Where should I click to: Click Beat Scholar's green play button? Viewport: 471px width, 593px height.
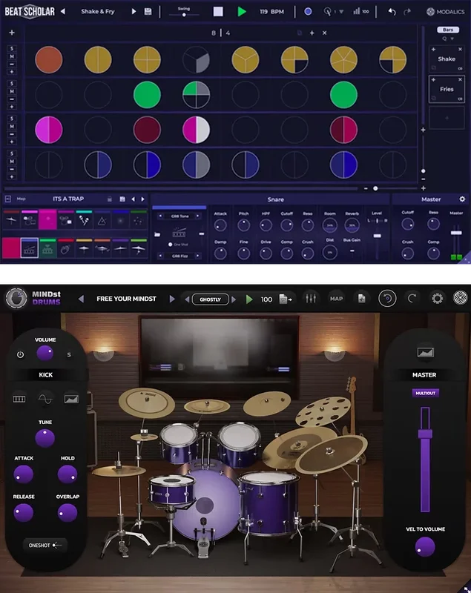(x=241, y=12)
